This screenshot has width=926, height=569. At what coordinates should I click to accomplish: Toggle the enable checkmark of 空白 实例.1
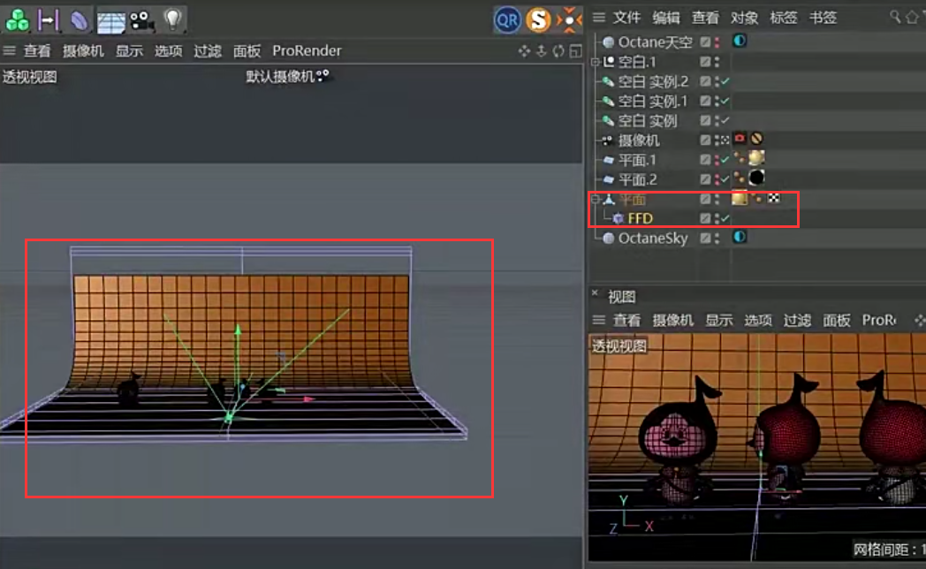pyautogui.click(x=725, y=101)
